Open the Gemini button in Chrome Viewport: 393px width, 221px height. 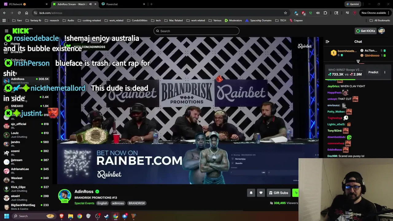point(352,4)
